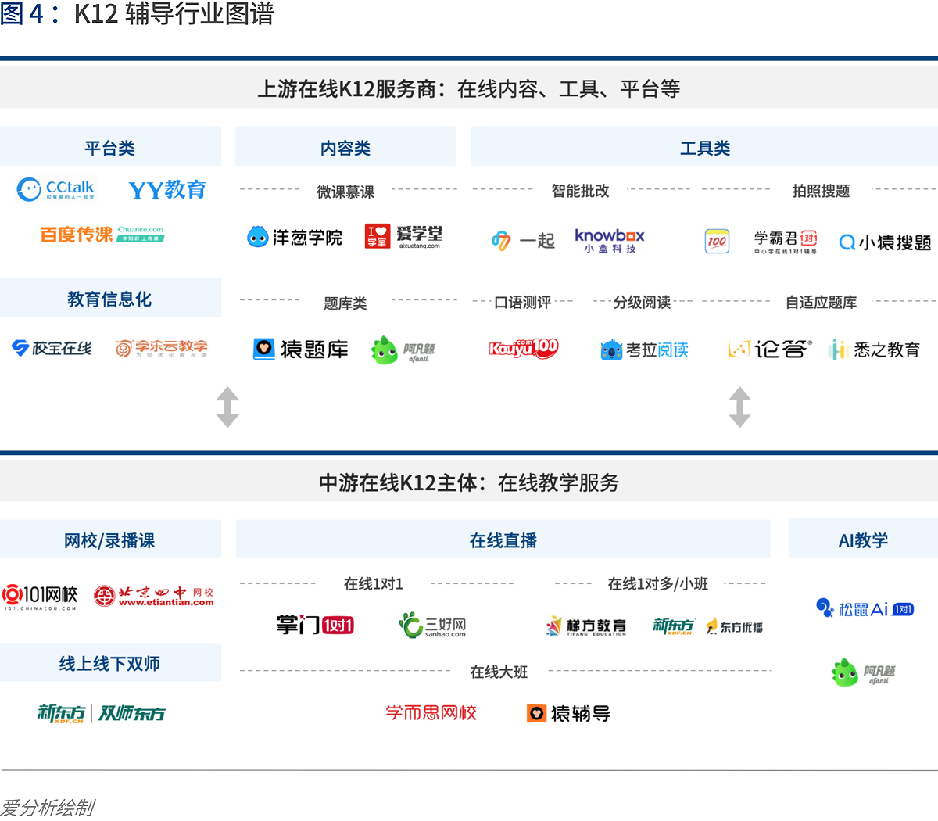Click the 自适应题库 subcategory label

tap(821, 302)
